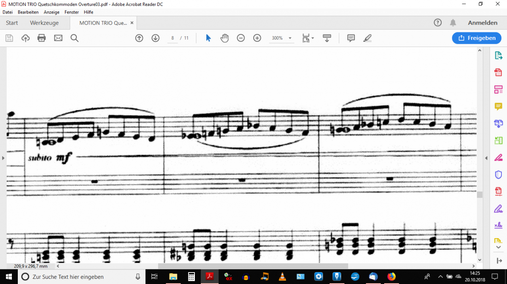Open Firefox from the taskbar
507x284 pixels.
(392, 276)
